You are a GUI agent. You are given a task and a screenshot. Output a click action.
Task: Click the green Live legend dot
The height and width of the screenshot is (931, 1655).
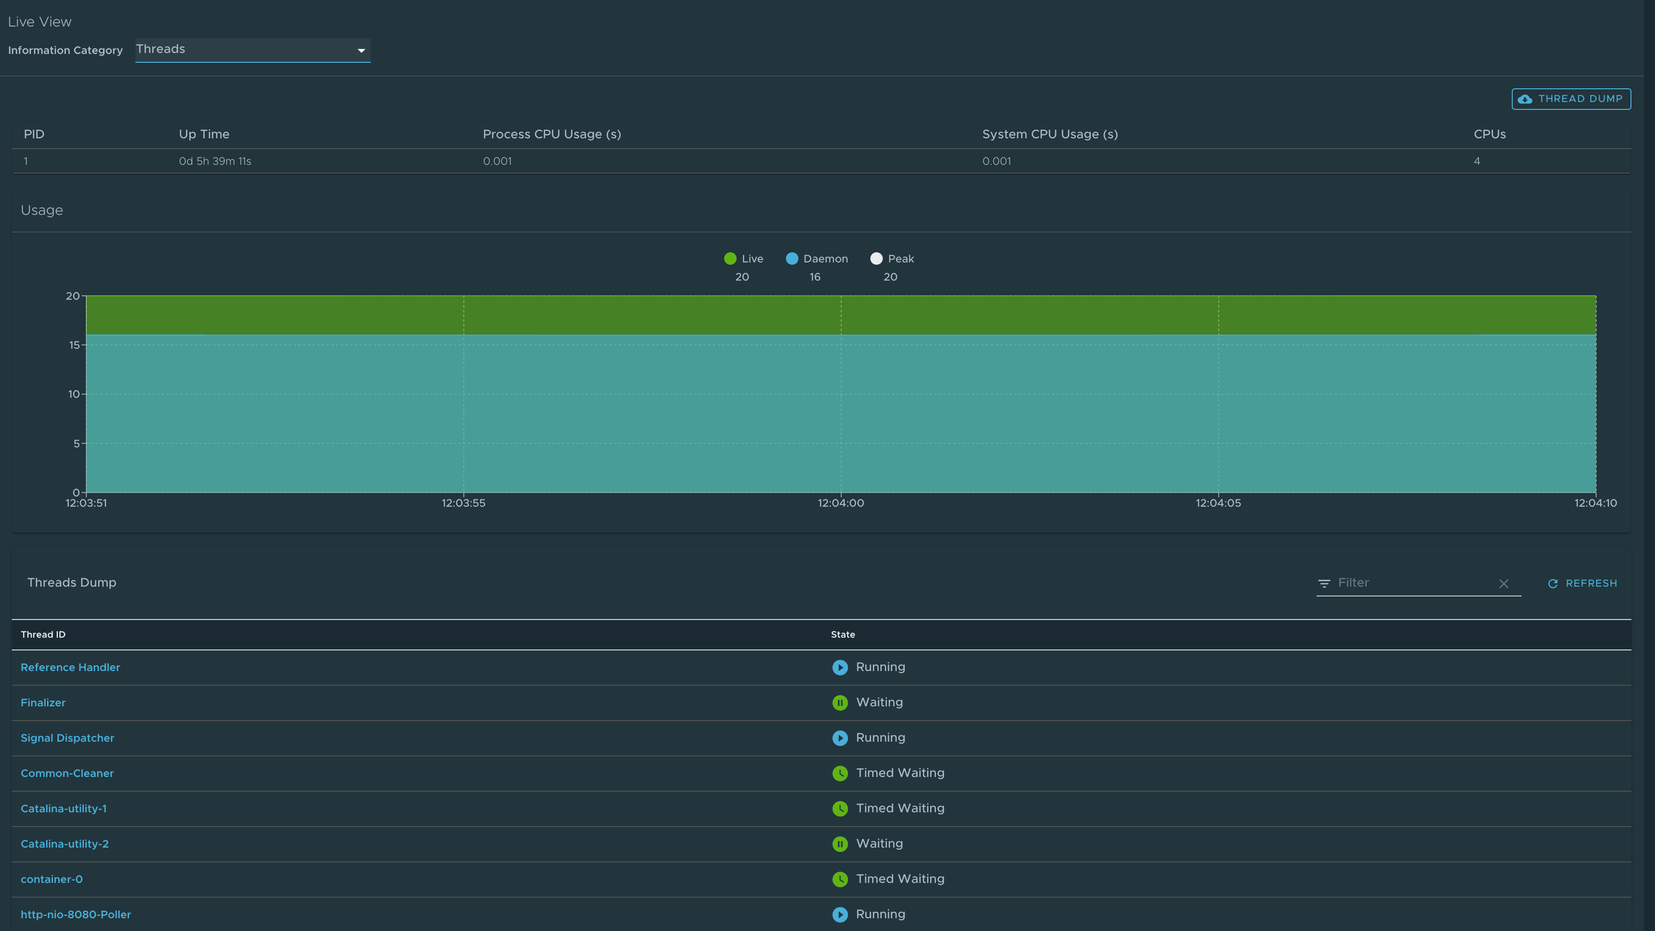coord(730,259)
